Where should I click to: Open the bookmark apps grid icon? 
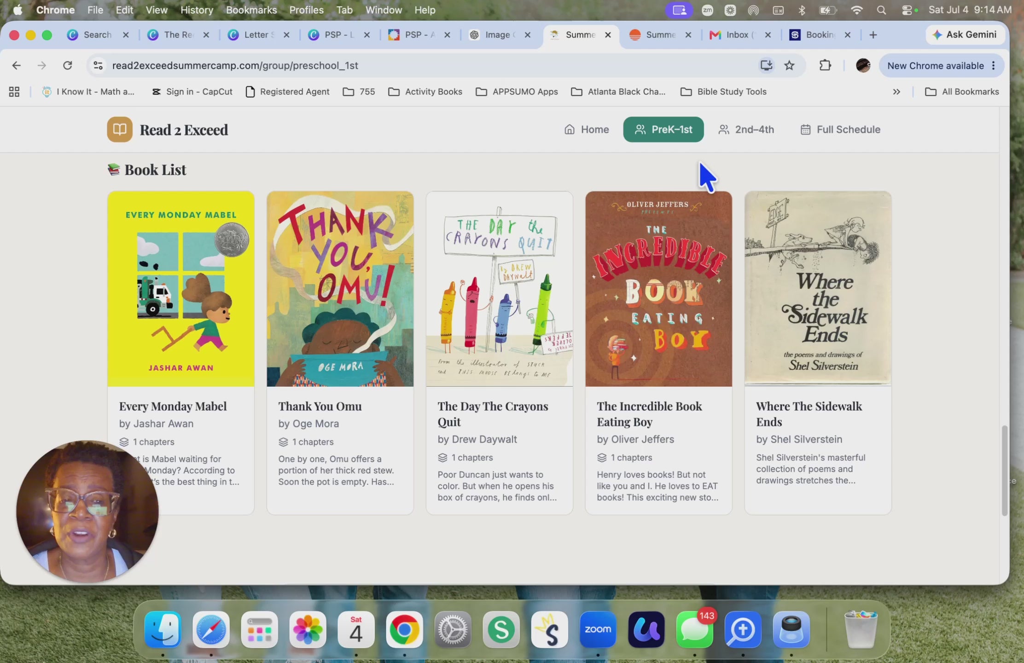[x=14, y=92]
